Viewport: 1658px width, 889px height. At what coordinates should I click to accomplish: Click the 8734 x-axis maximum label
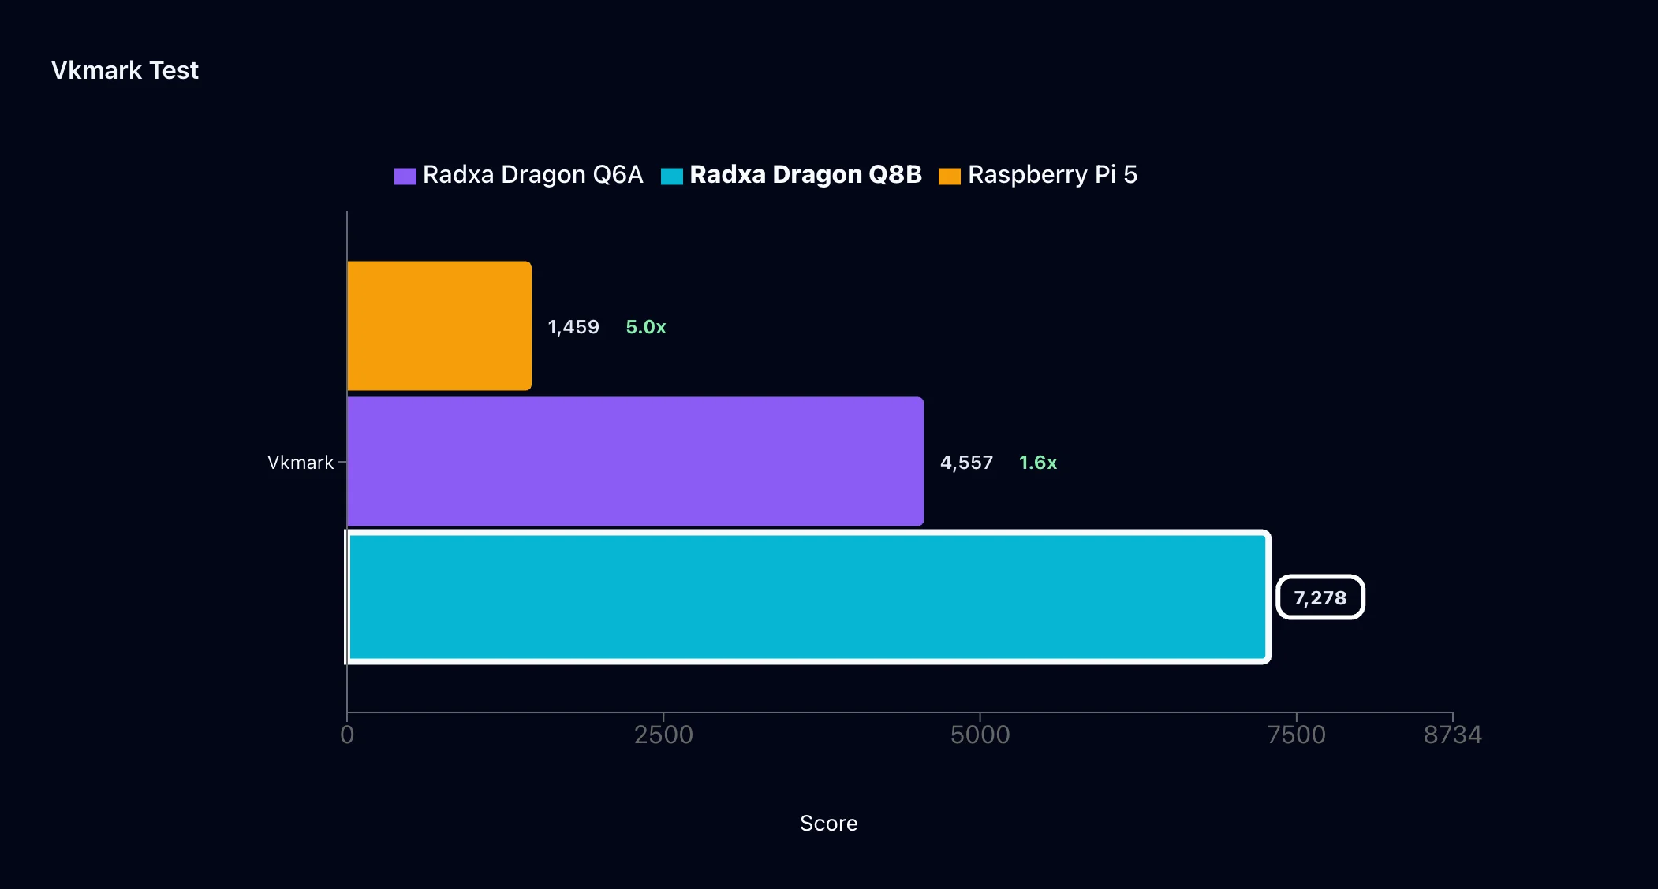point(1452,735)
